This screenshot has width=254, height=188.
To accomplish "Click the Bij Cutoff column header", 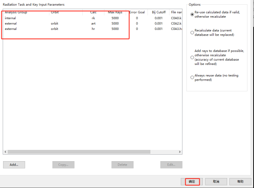I will tap(159, 12).
